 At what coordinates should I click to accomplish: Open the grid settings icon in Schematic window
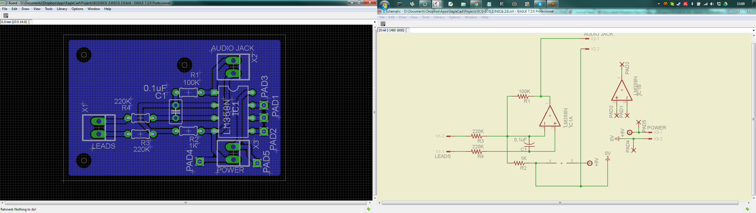(x=383, y=24)
